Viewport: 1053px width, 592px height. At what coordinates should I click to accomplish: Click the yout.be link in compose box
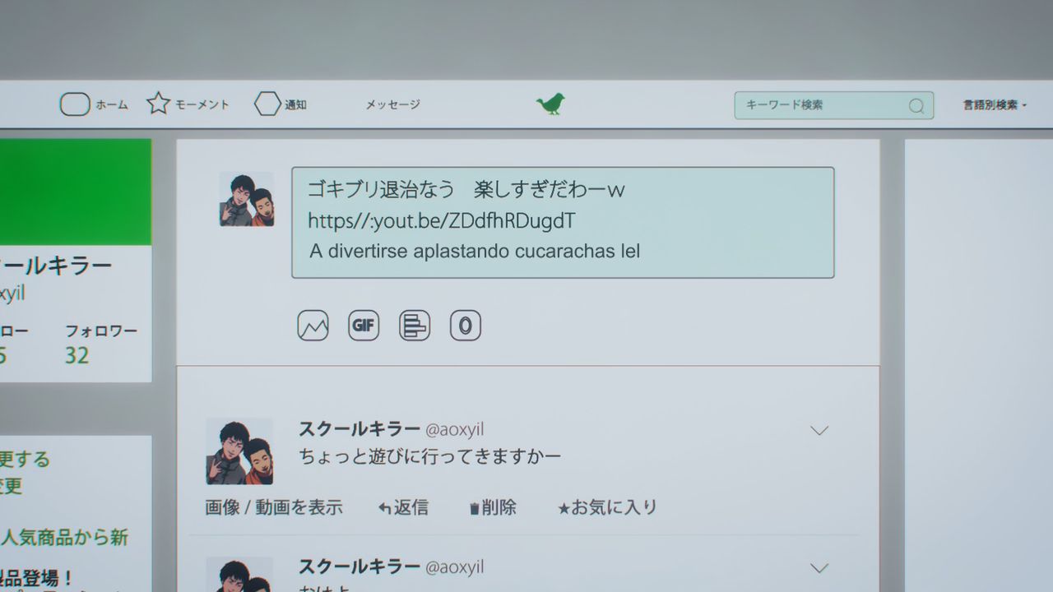(441, 220)
